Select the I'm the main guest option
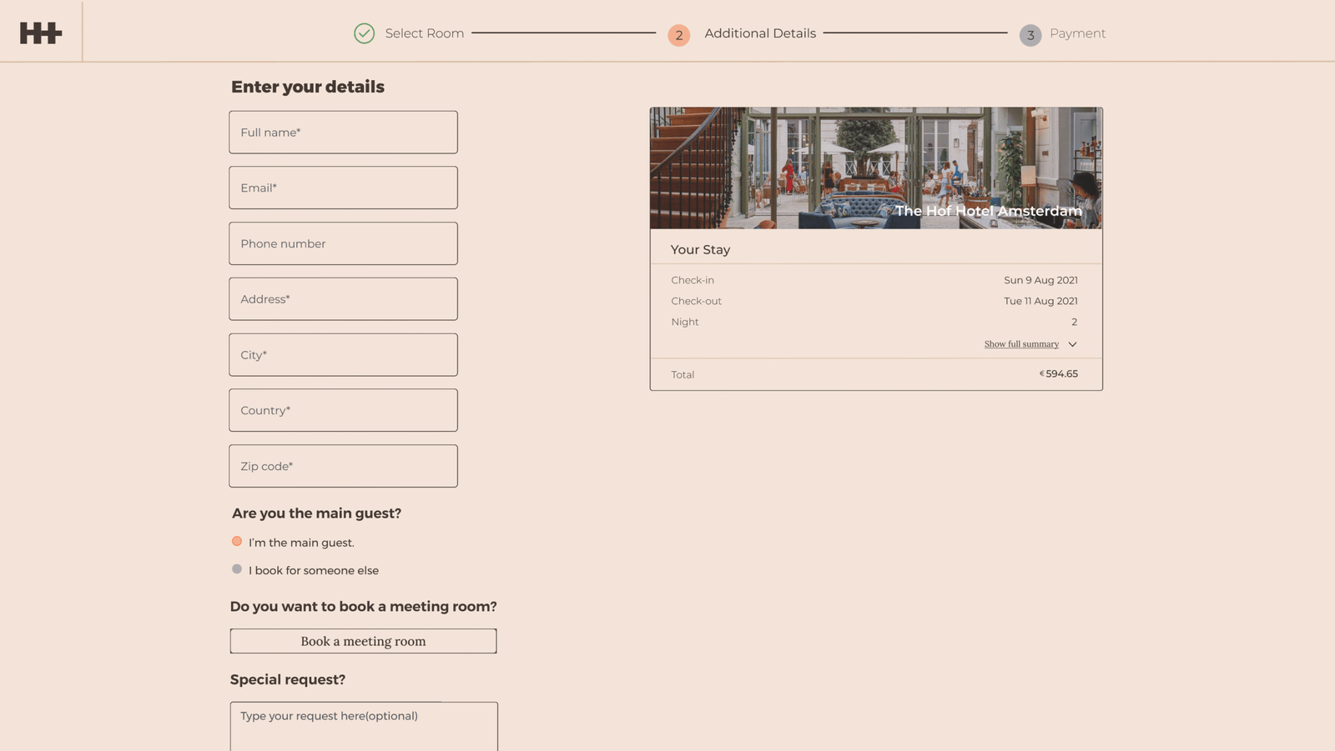This screenshot has height=751, width=1335. coord(236,541)
